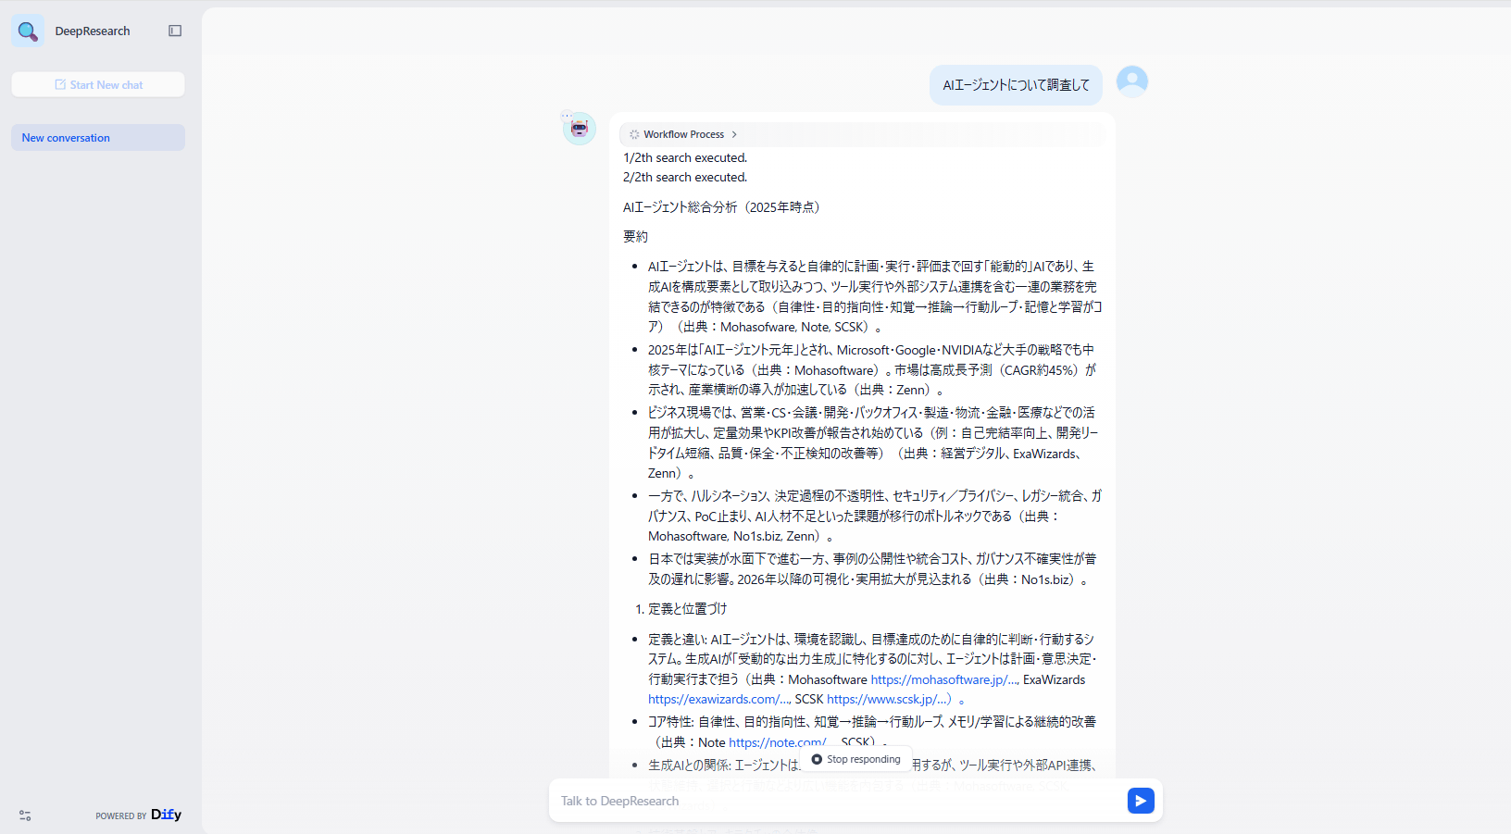Screen dimensions: 1511x834
Task: Click the Workflow Process loading spinner icon
Action: [634, 134]
